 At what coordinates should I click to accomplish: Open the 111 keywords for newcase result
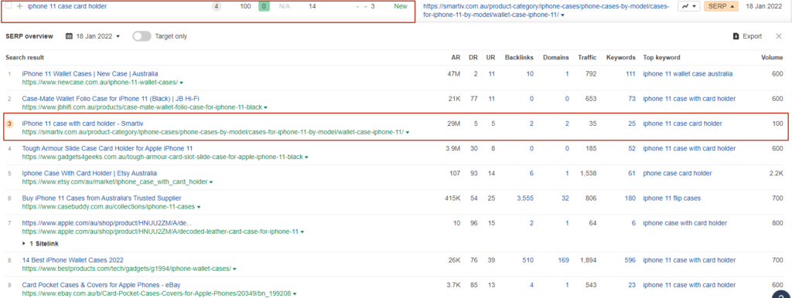point(630,73)
